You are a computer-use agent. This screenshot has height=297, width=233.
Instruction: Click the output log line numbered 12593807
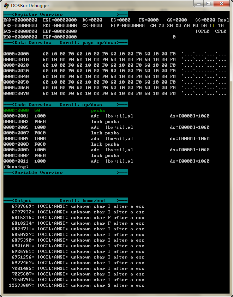tap(77, 285)
